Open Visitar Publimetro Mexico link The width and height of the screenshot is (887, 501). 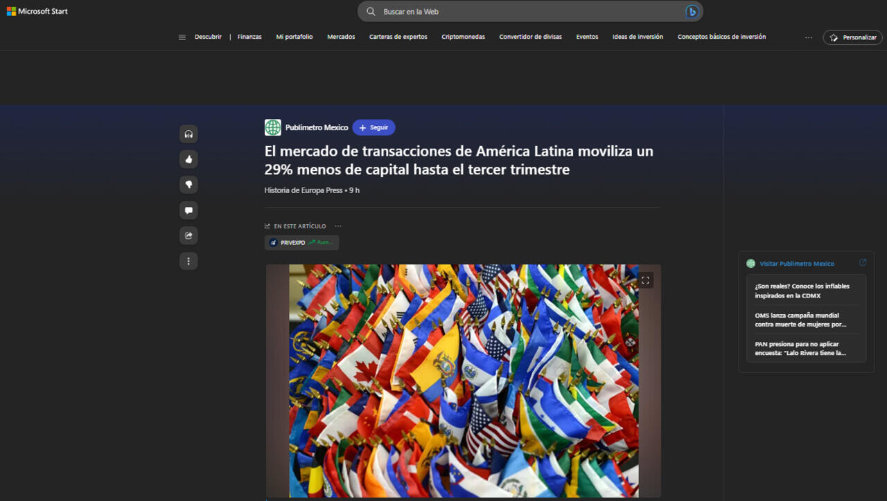coord(796,264)
